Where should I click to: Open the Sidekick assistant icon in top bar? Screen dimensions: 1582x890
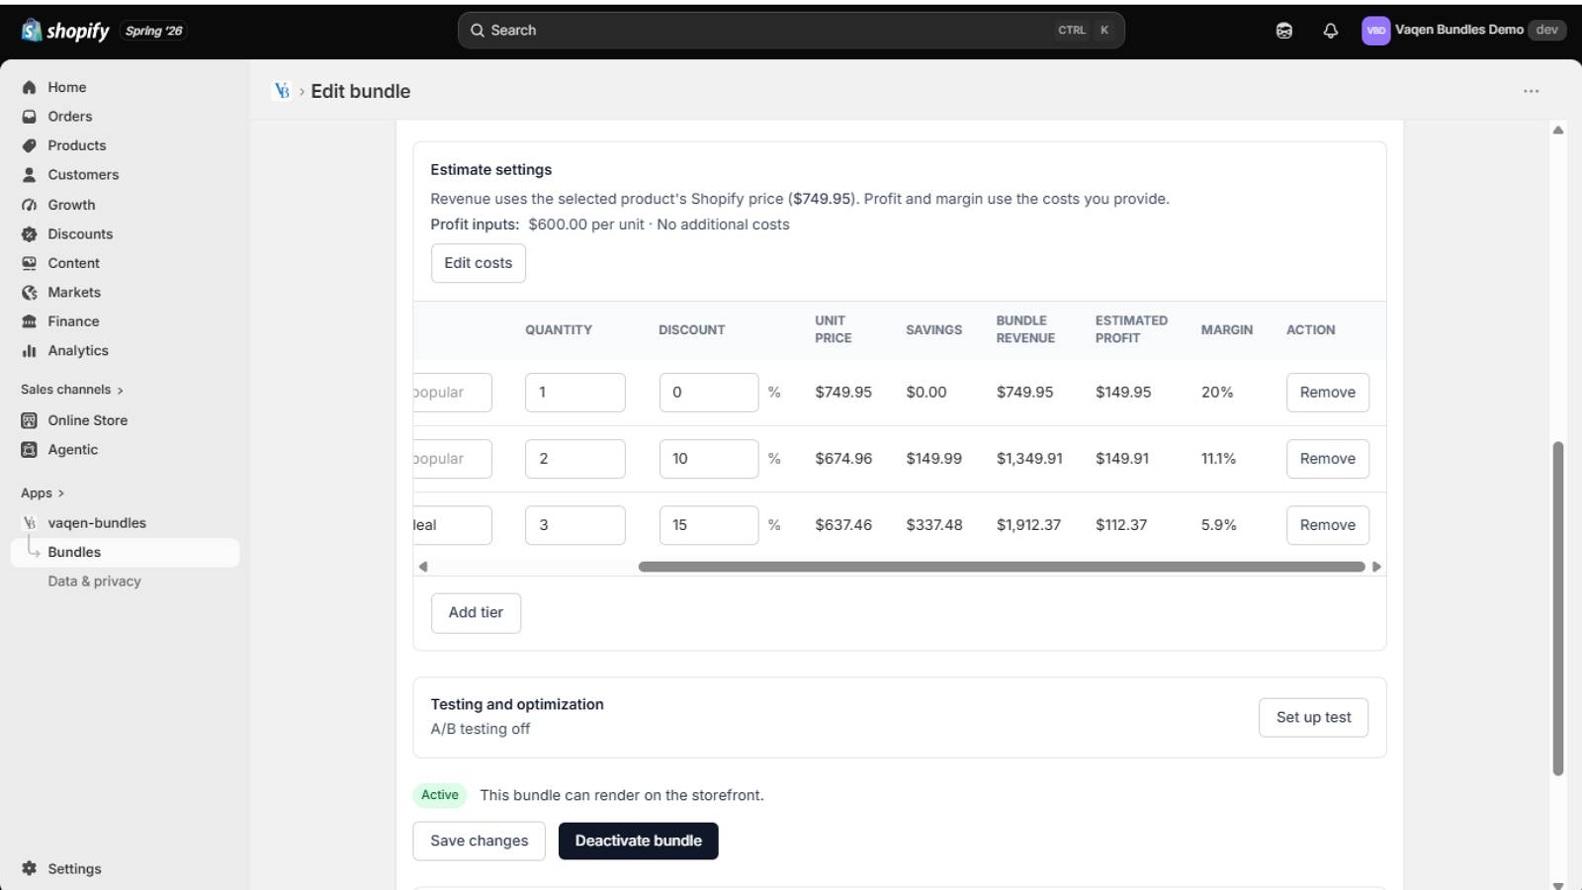coord(1283,31)
